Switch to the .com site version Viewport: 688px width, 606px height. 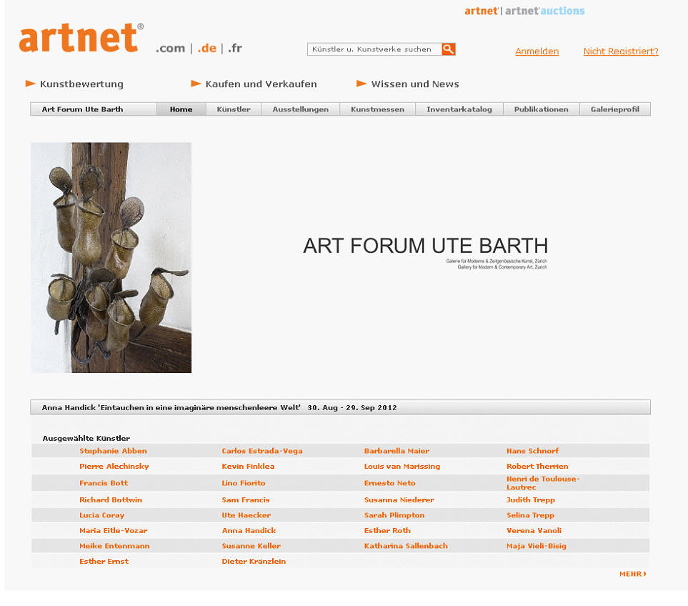point(170,49)
